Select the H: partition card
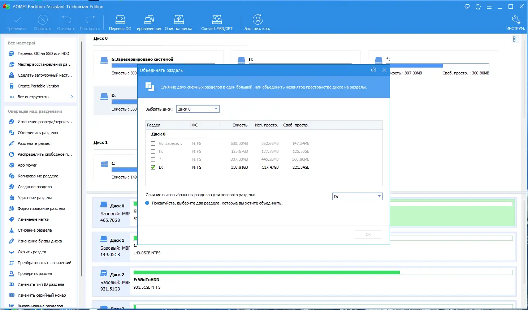Viewport: 528px width, 310px height. click(296, 58)
